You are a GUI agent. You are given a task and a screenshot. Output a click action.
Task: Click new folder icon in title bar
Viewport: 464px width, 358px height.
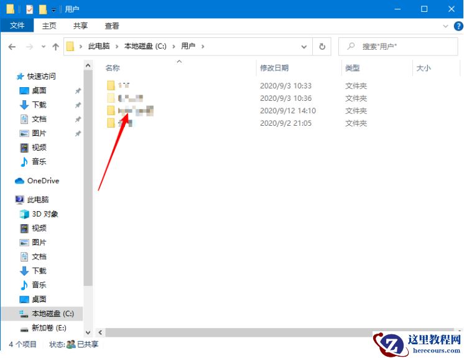(x=43, y=9)
